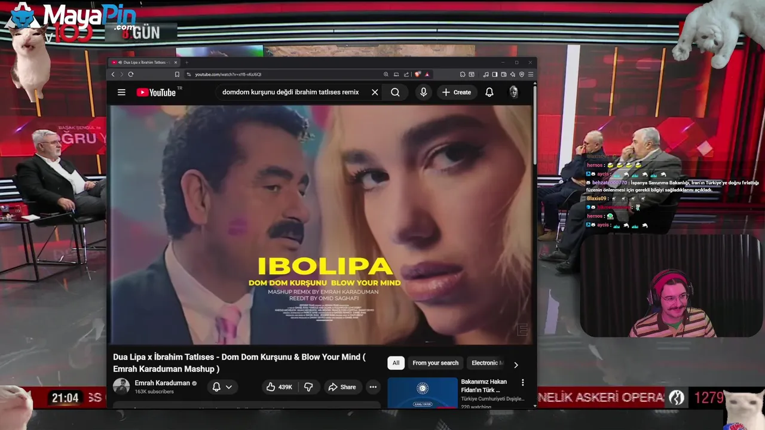Bookmark this page using the bookmark icon
This screenshot has width=765, height=430.
click(x=177, y=74)
